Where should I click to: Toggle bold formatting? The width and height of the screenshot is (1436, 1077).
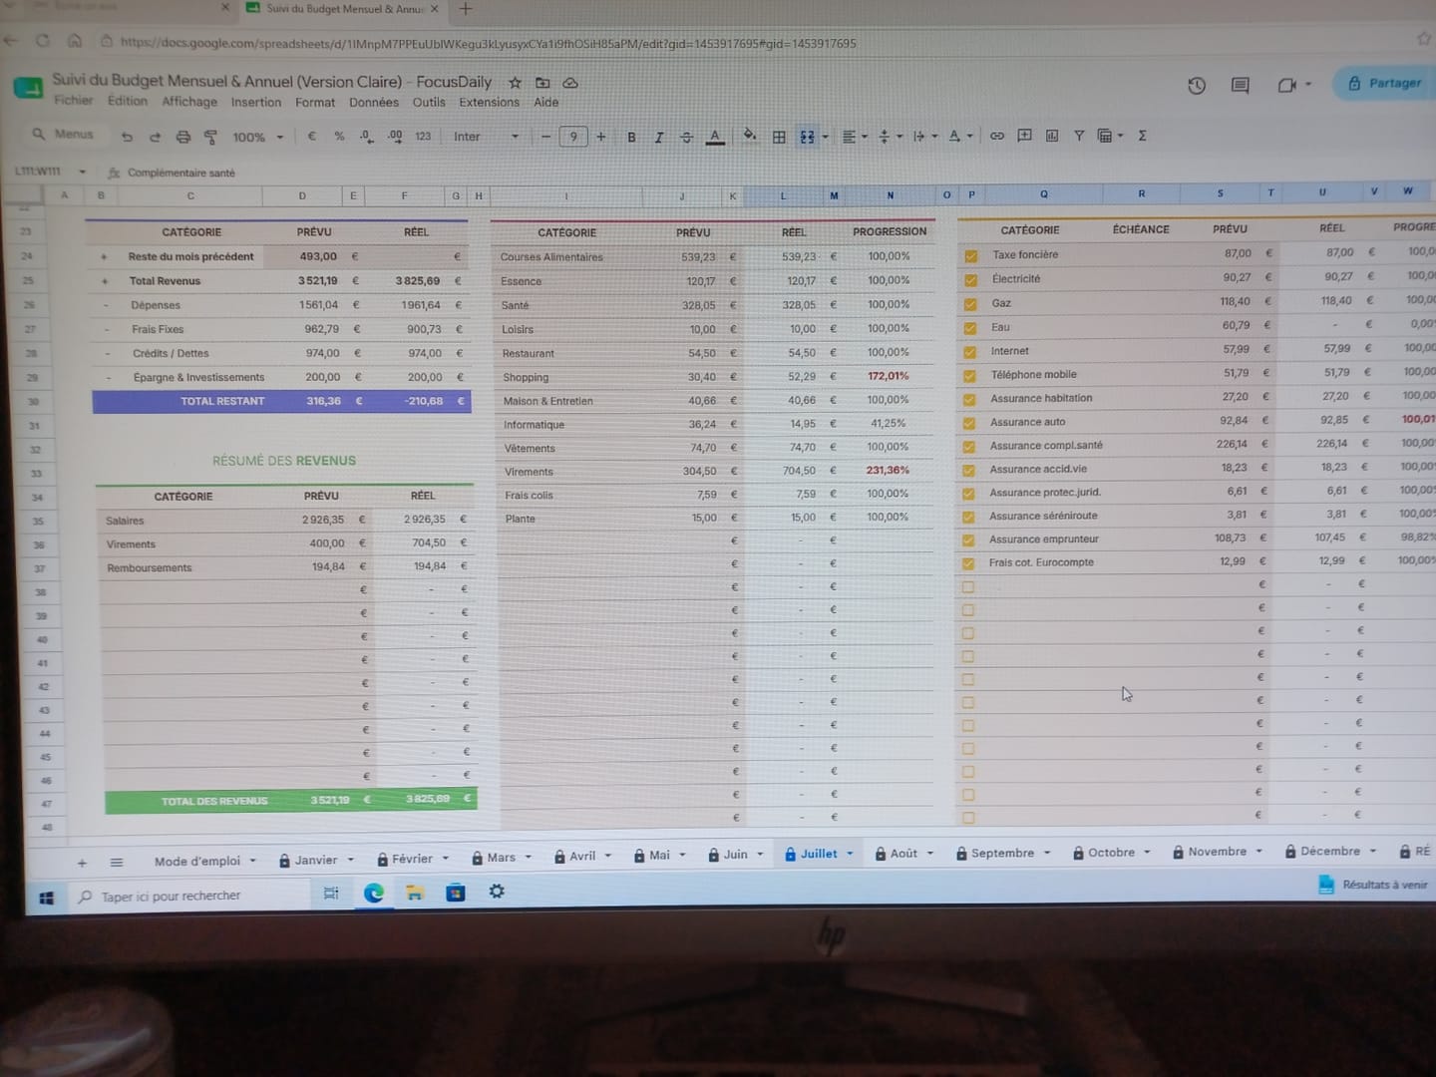click(631, 138)
